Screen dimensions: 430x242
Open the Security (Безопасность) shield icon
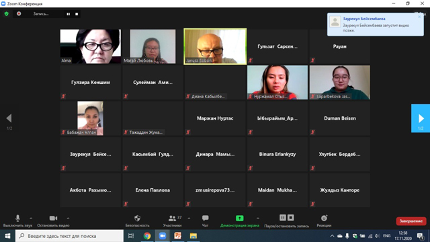[137, 218]
